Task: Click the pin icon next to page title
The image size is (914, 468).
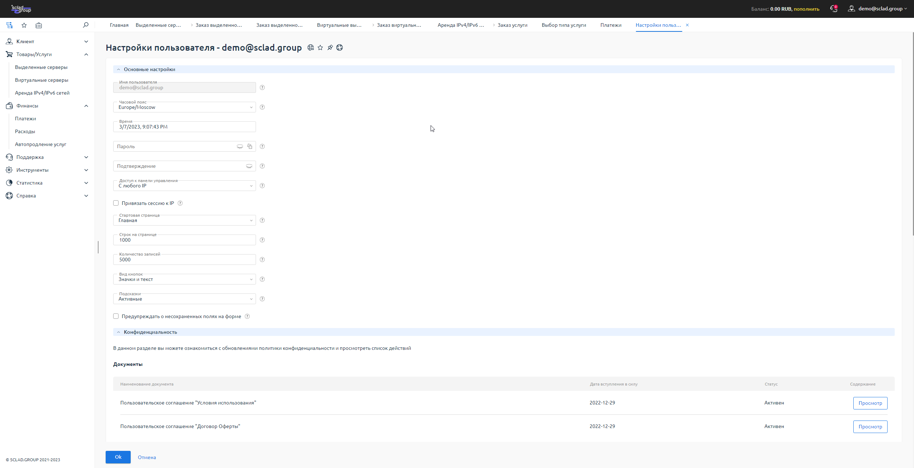Action: pos(330,47)
